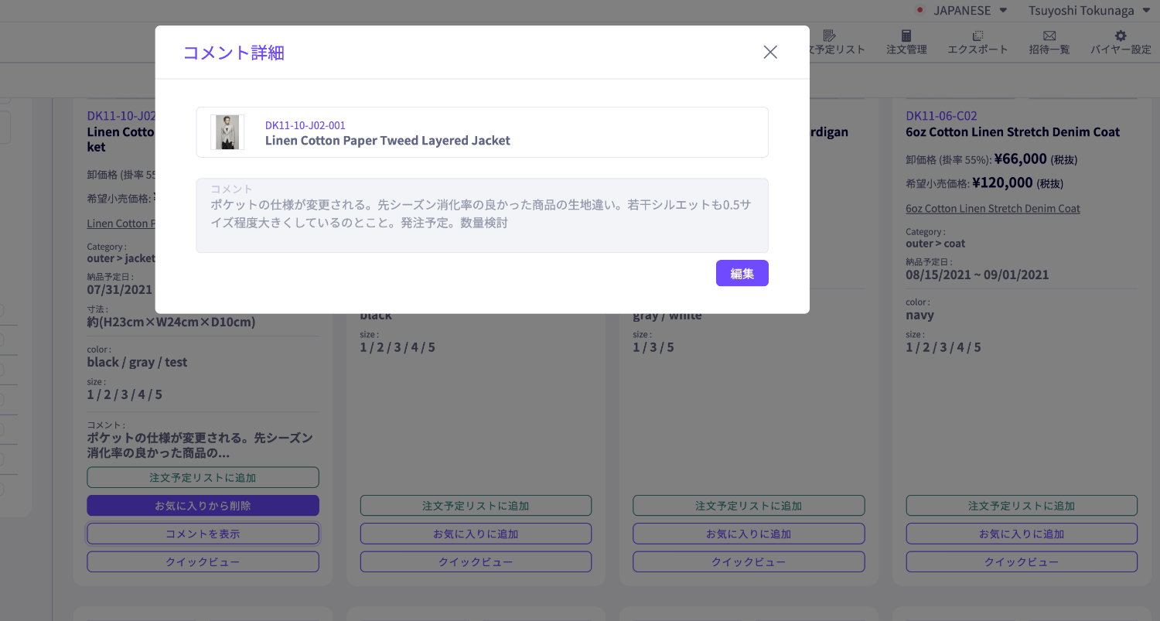Screen dimensions: 1160x621
Task: Expand the JAPANESE language dropdown
Action: tap(971, 10)
